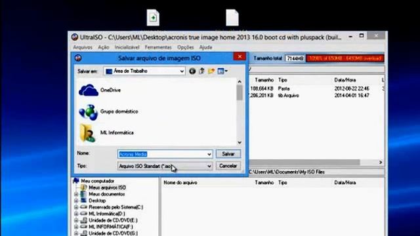Sort by Tipo column in upper pane
This screenshot has height=236, width=420.
click(x=283, y=80)
